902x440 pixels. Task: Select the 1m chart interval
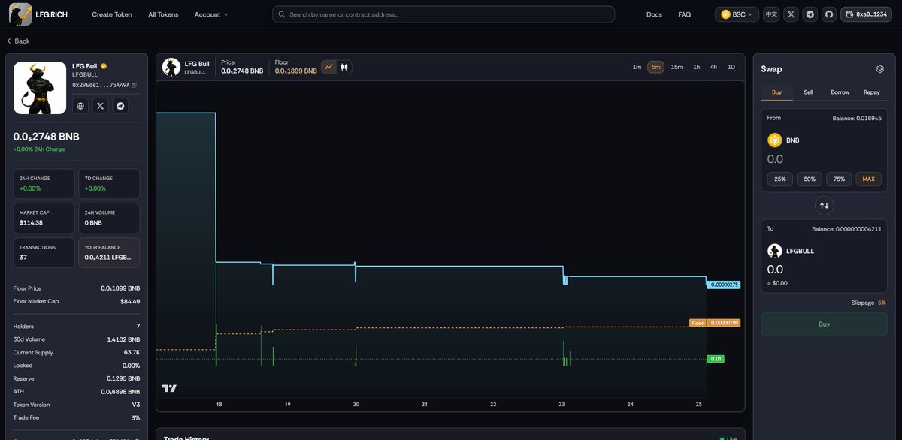click(x=637, y=67)
